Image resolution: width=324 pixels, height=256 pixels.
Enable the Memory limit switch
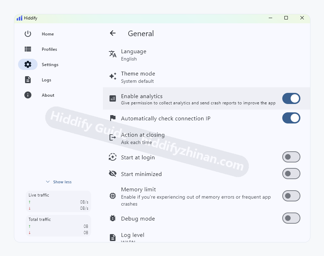point(291,196)
